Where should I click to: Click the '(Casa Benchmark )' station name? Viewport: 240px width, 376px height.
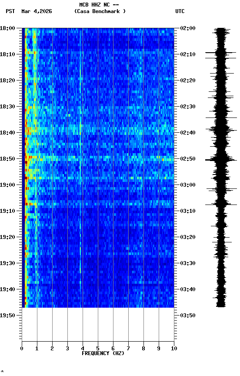pyautogui.click(x=100, y=11)
